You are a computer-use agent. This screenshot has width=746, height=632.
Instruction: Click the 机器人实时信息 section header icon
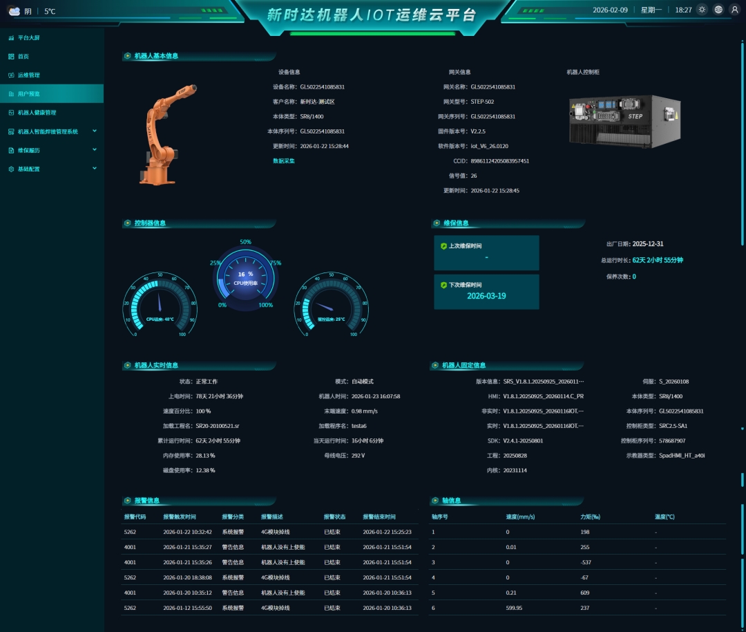click(x=128, y=365)
